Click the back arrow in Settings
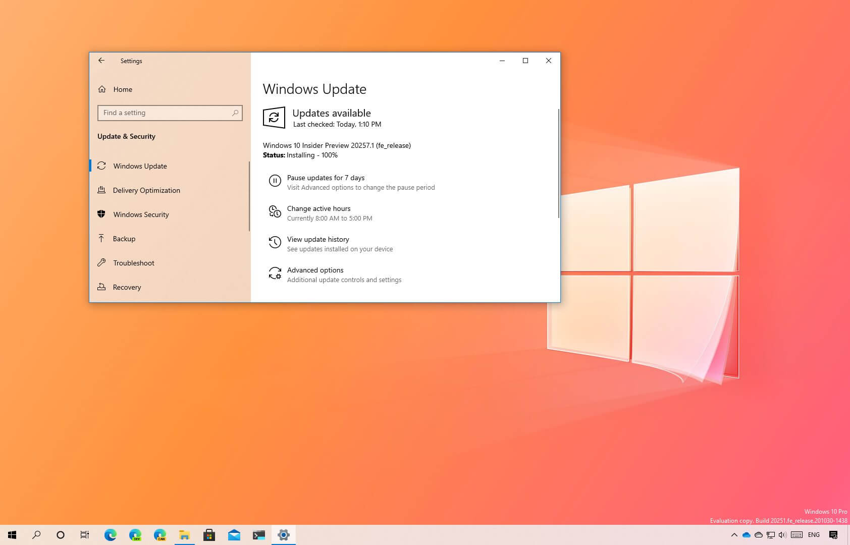The width and height of the screenshot is (850, 545). click(x=101, y=61)
